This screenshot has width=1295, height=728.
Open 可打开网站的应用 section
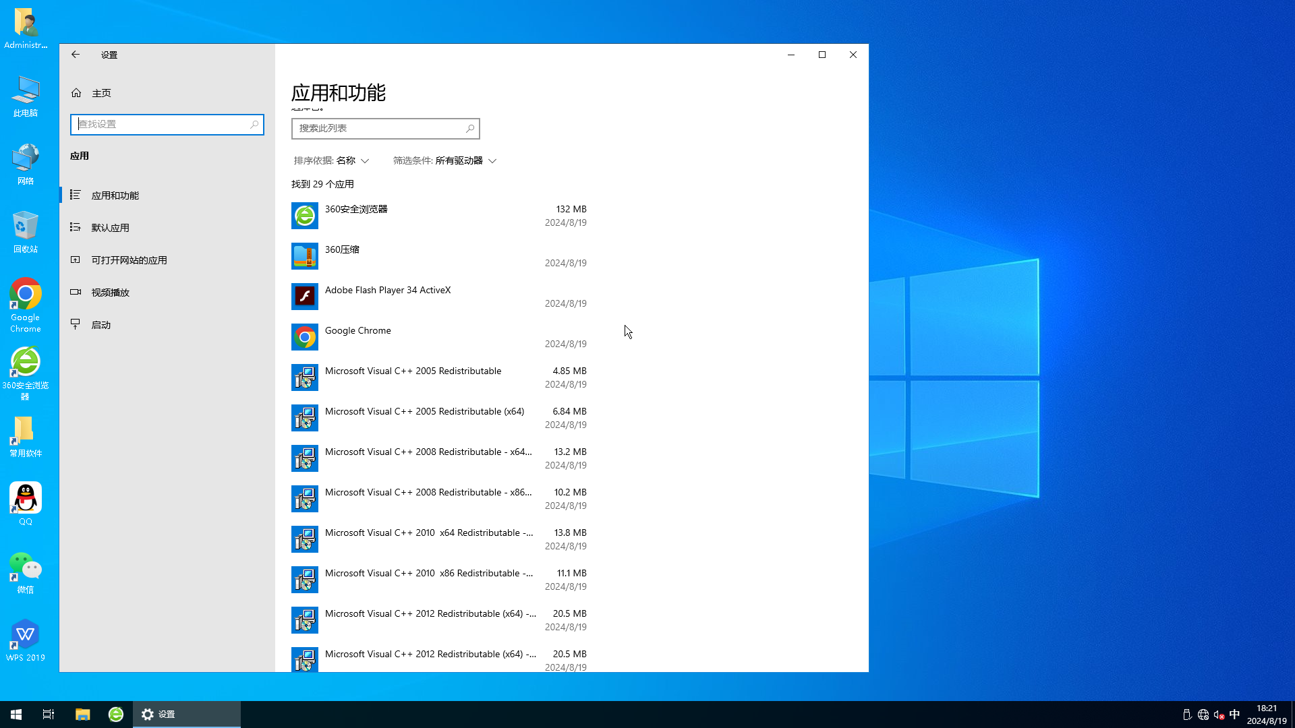click(x=167, y=260)
